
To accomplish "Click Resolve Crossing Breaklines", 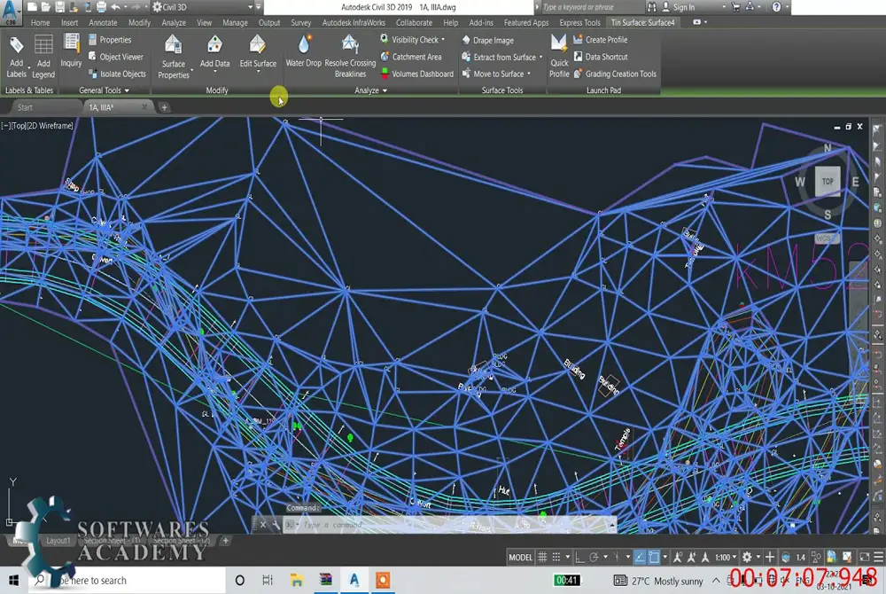I will pos(350,57).
